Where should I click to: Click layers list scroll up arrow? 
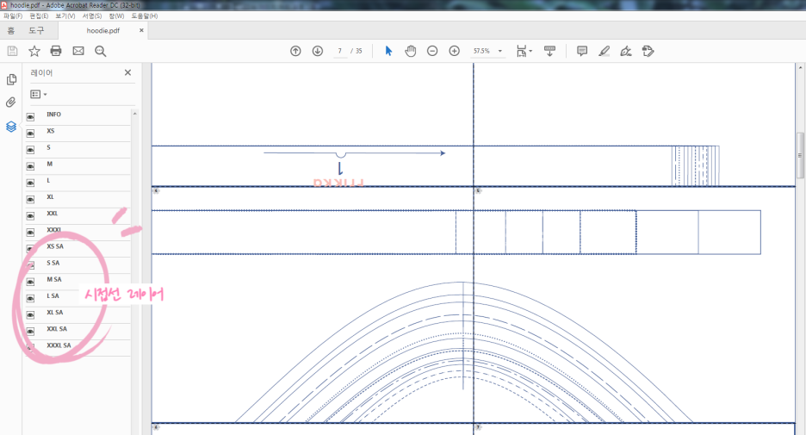coord(134,113)
